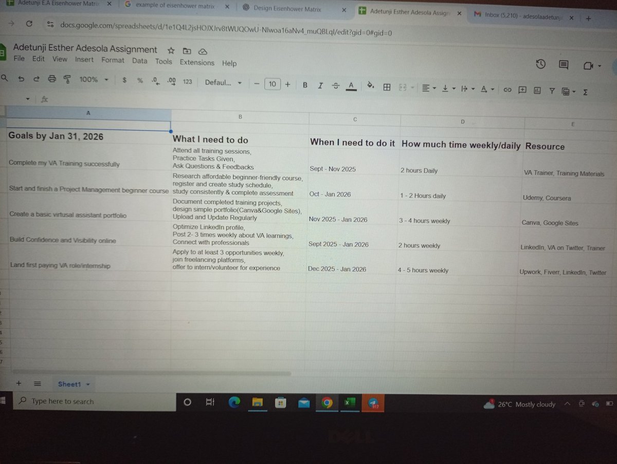Open the fill color picker
Image resolution: width=617 pixels, height=464 pixels.
click(370, 87)
